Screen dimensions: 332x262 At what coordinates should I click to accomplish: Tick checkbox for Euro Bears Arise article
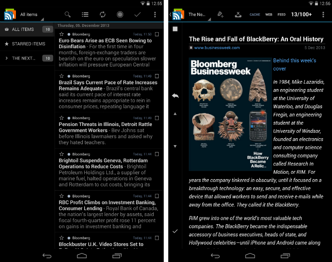(157, 34)
